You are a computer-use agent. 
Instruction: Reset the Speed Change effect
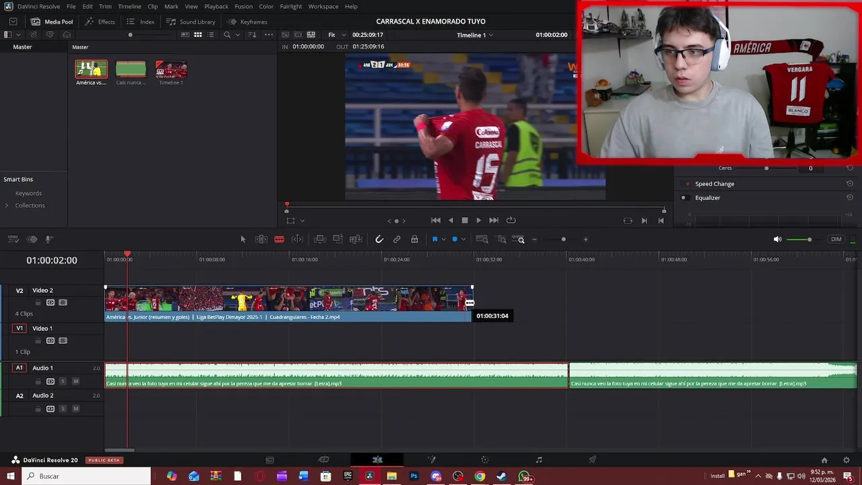pyautogui.click(x=850, y=184)
